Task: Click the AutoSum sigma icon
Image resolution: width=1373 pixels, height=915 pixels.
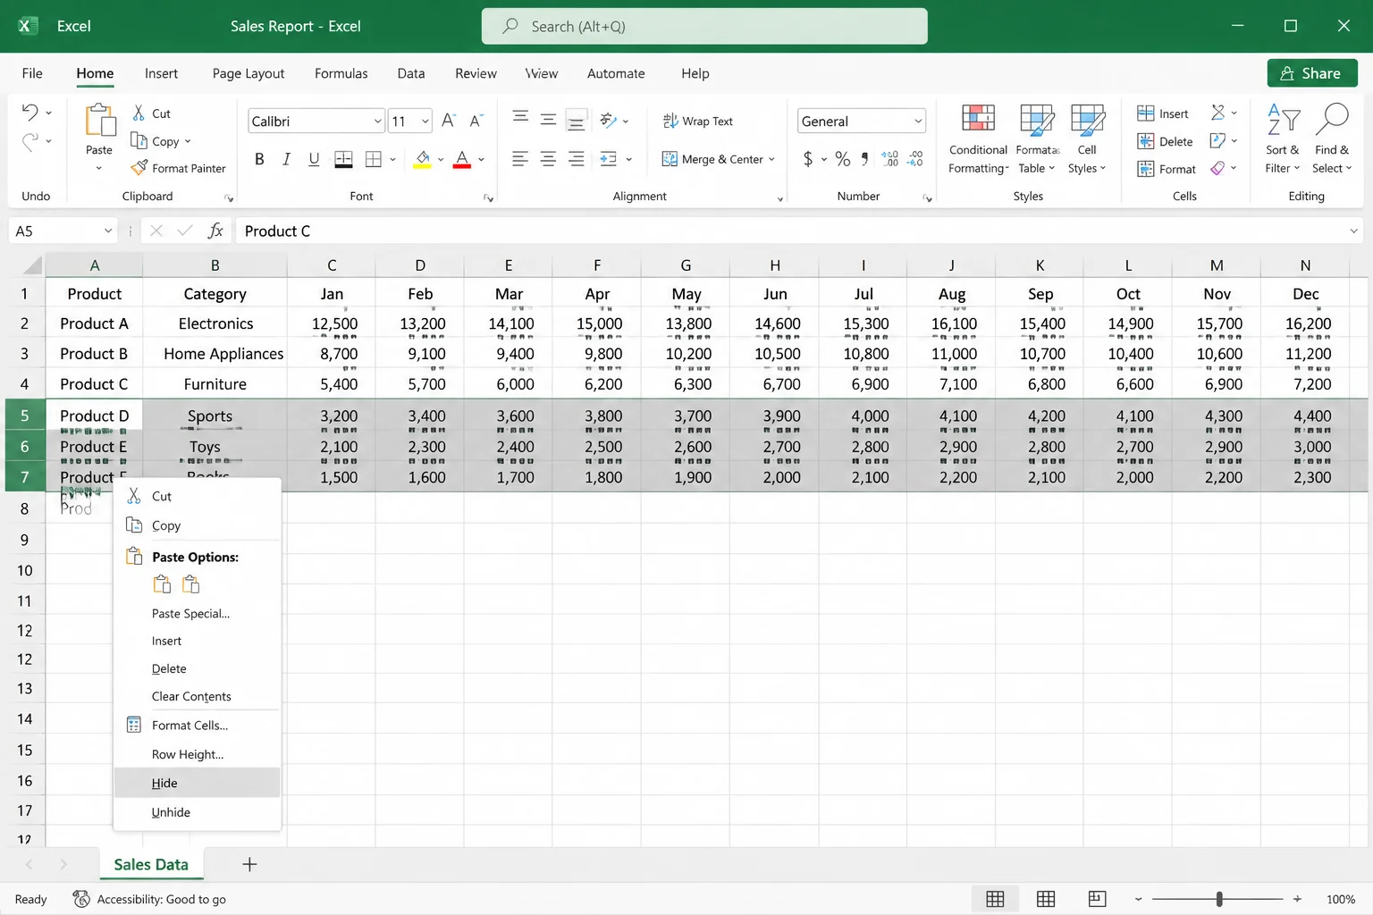Action: point(1218,113)
